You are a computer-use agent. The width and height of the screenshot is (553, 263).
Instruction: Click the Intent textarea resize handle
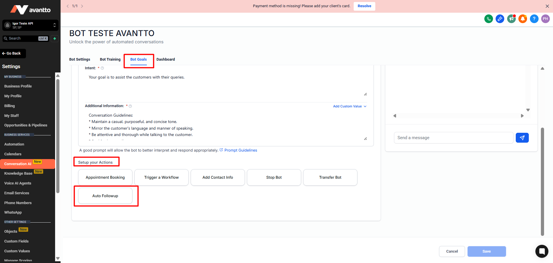pos(365,94)
